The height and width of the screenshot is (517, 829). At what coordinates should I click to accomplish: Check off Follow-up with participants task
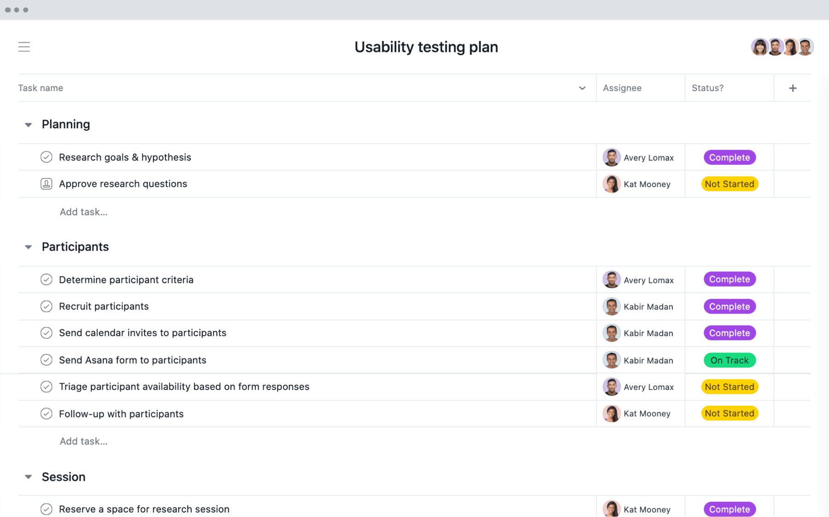46,414
